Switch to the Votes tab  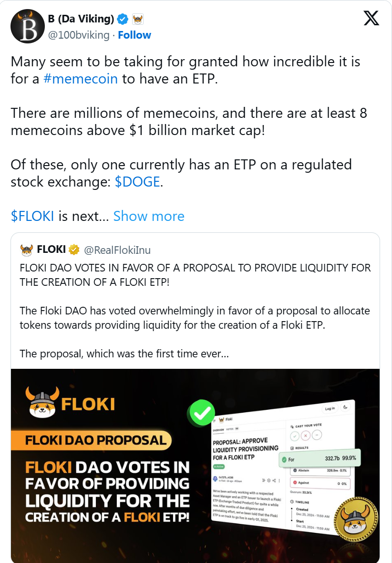(x=230, y=429)
